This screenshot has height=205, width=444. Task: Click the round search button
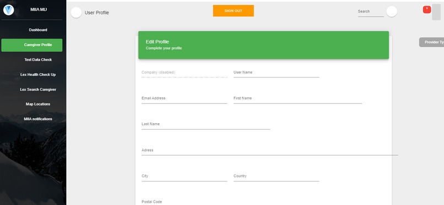point(392,12)
